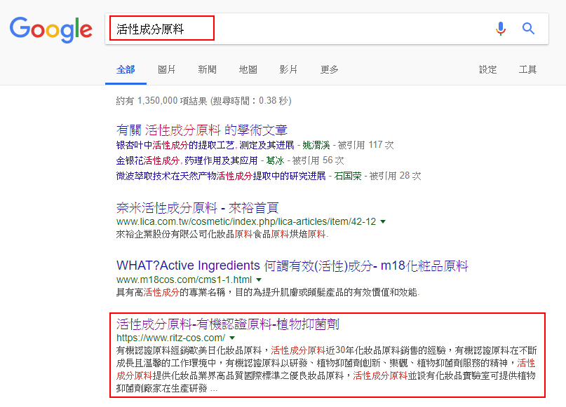Viewport: 566px width, 407px height.
Task: Click author link 姚渭溪
Action: pos(316,145)
